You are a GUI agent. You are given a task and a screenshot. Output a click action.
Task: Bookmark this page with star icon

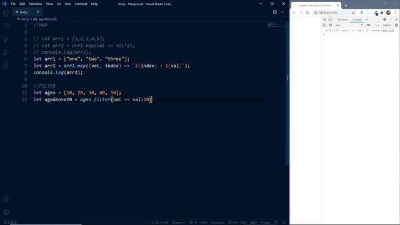[353, 12]
